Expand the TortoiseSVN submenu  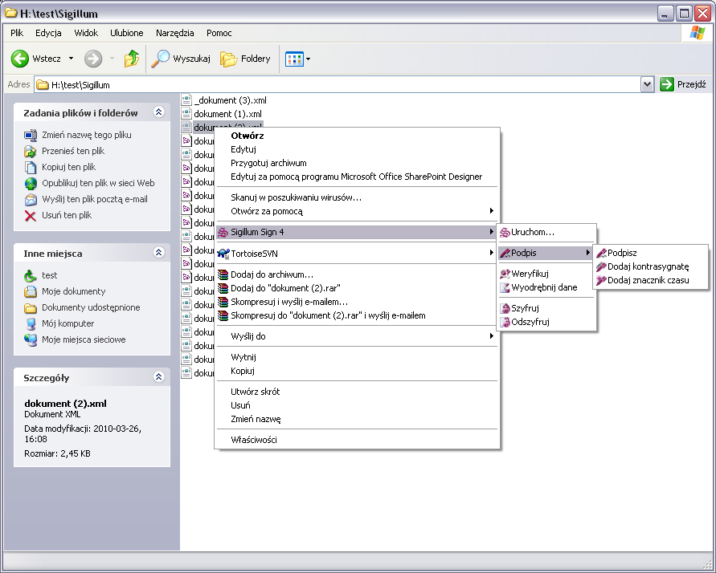491,253
